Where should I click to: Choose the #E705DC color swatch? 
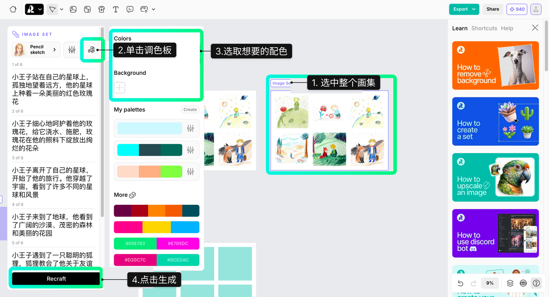[x=178, y=243]
